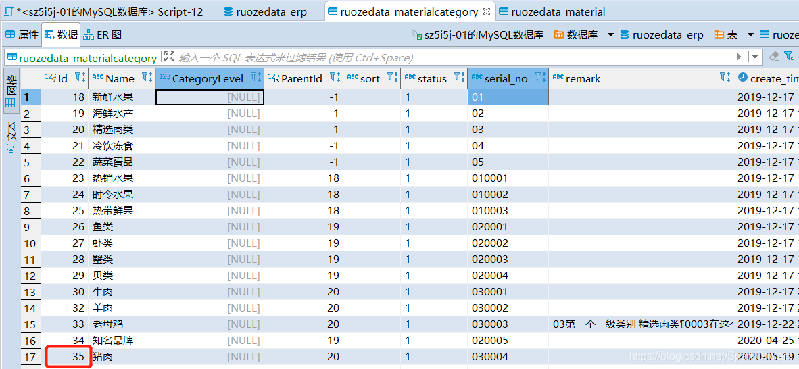Click the NULL CategoryLevel cell in row 1
This screenshot has height=369, width=799.
(x=210, y=97)
